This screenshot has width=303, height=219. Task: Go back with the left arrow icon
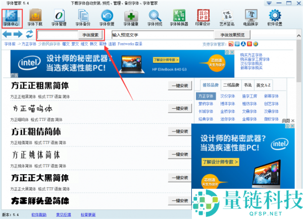click(7, 34)
